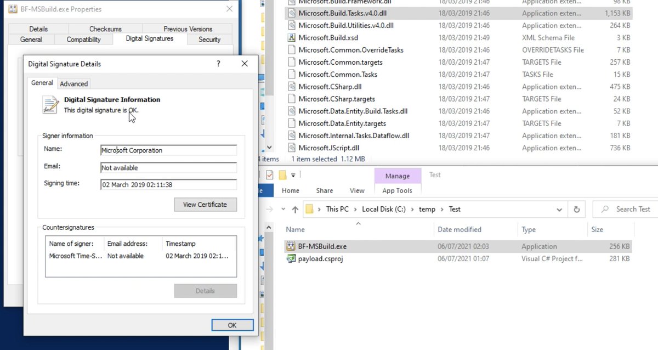
Task: Click the Microsoft.Data.Entity.Build.Tasks.dll file icon
Action: 292,111
